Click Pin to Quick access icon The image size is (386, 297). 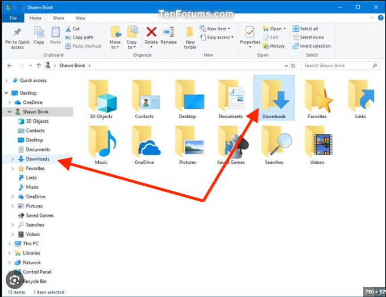[17, 32]
